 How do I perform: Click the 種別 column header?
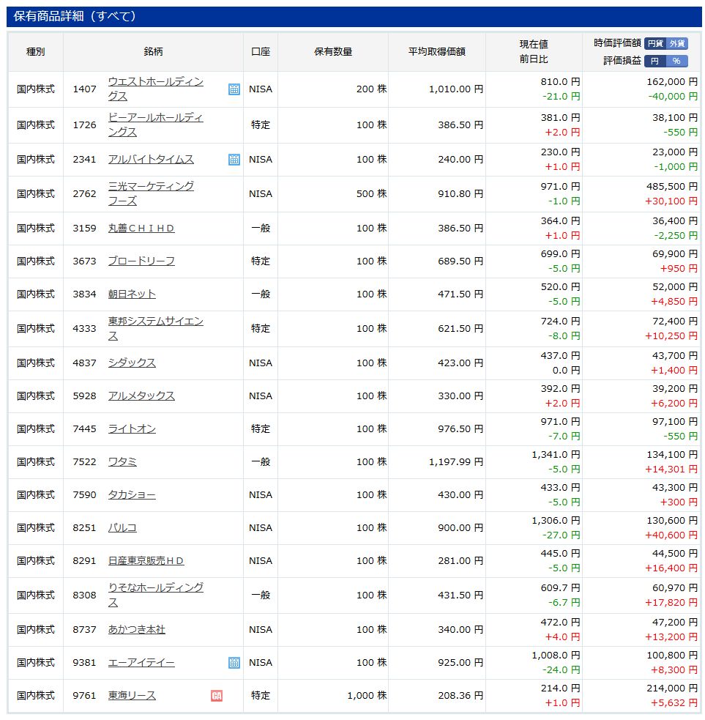click(35, 52)
